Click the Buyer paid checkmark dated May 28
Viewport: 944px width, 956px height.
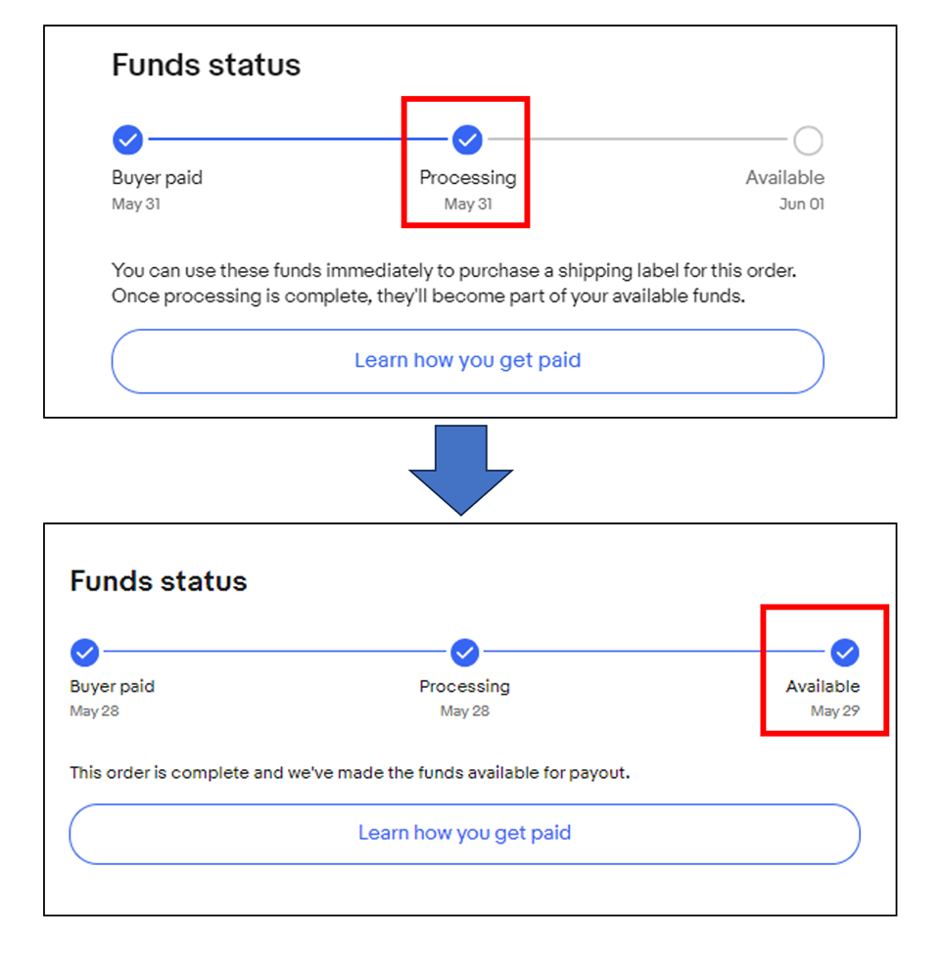coord(85,653)
